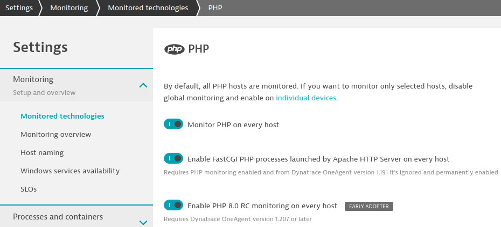Turn off PHP 8.0 RC monitoring switch
The height and width of the screenshot is (227, 501).
pos(173,205)
